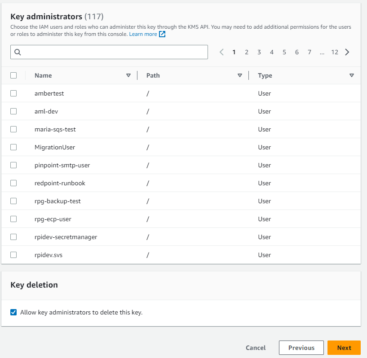The width and height of the screenshot is (367, 358).
Task: Click the pagination ellipsis for more pages
Action: click(322, 52)
